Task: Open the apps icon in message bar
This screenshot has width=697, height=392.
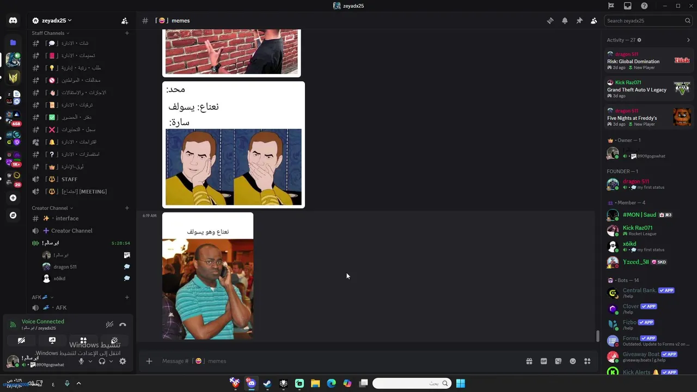Action: pos(588,361)
